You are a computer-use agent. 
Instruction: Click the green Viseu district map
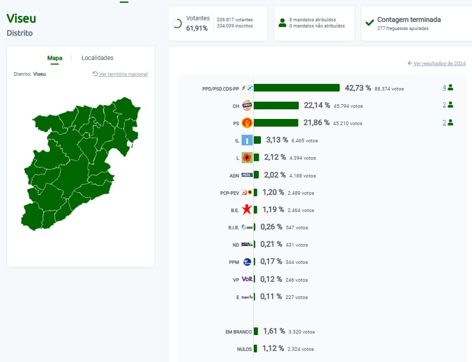(x=76, y=168)
